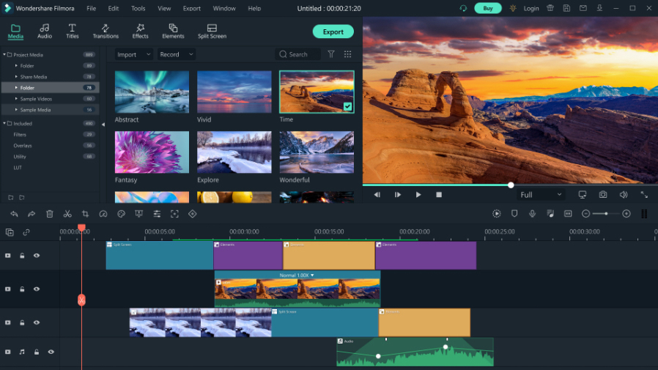Open the Import dropdown

coord(133,54)
